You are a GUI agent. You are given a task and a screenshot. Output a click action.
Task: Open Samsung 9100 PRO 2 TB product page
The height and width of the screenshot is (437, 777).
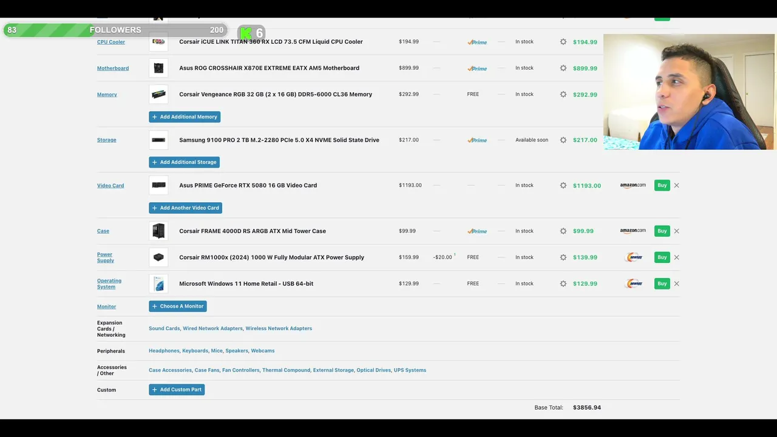(279, 140)
